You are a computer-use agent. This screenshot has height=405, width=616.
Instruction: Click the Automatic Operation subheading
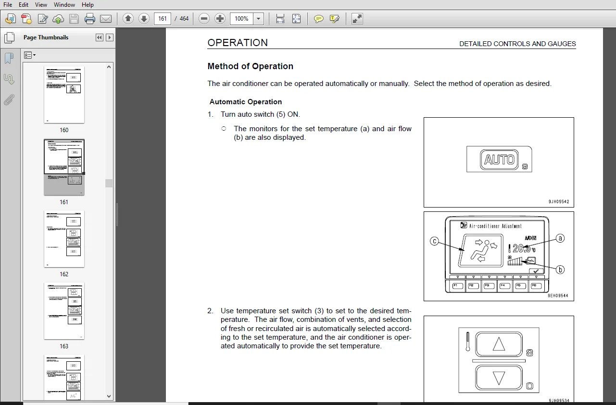246,102
